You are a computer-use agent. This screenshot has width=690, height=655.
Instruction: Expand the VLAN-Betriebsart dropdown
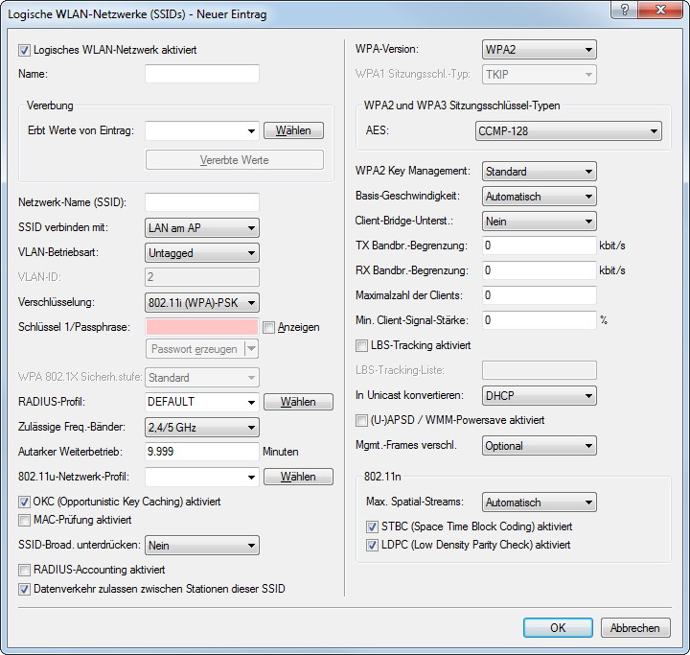(x=202, y=252)
